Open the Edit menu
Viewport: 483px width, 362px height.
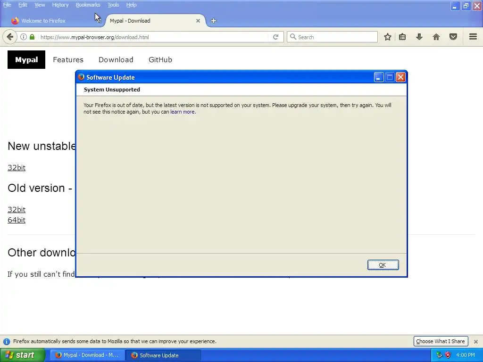[x=23, y=5]
